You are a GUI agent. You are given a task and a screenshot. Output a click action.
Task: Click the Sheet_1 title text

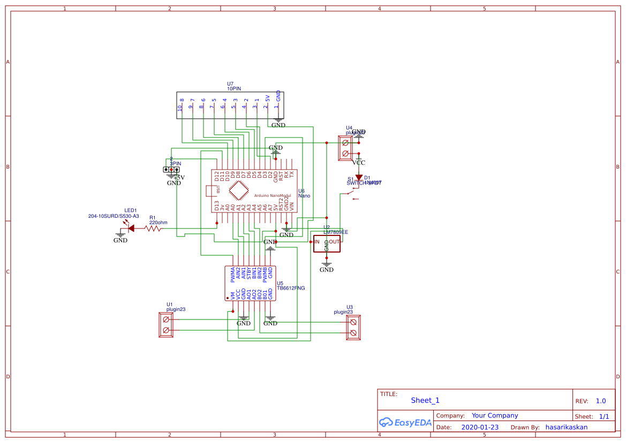(x=425, y=400)
